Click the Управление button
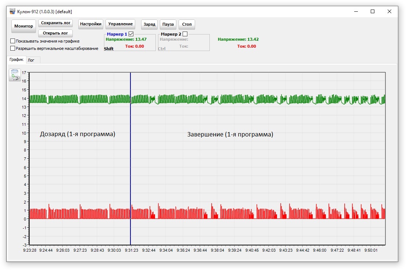The height and width of the screenshot is (270, 406). [x=120, y=24]
